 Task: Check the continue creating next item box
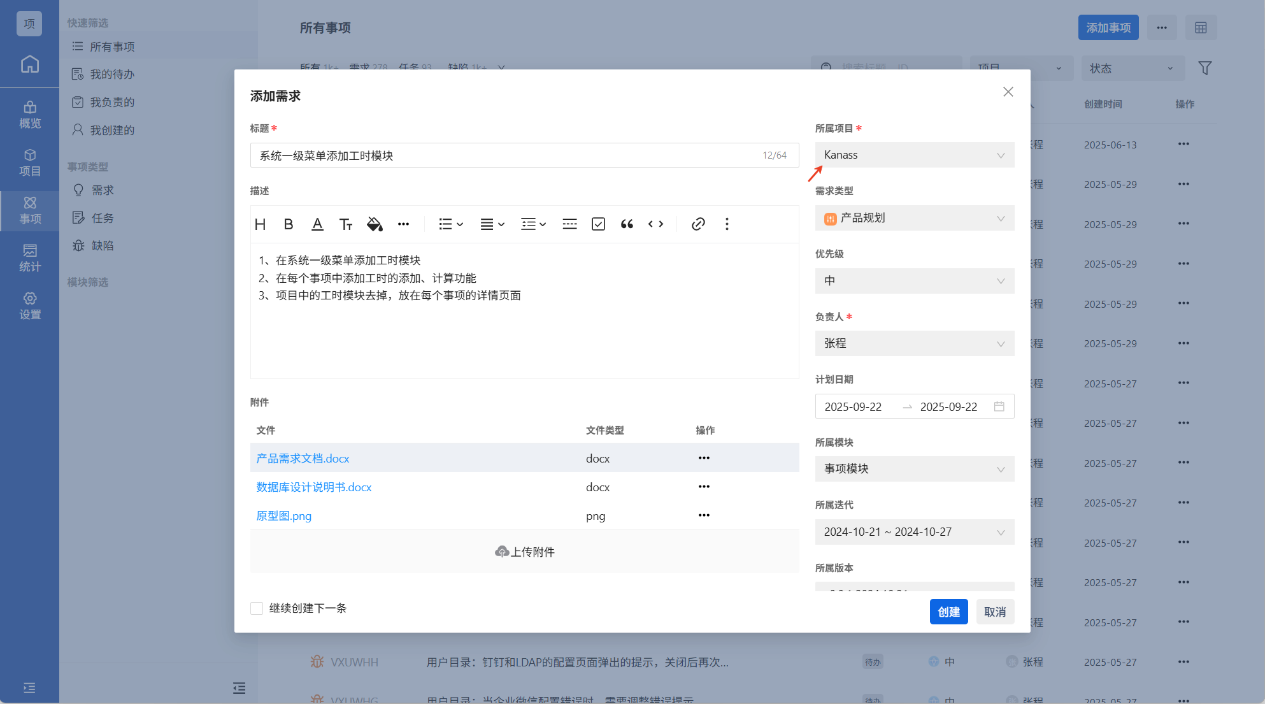pyautogui.click(x=257, y=608)
